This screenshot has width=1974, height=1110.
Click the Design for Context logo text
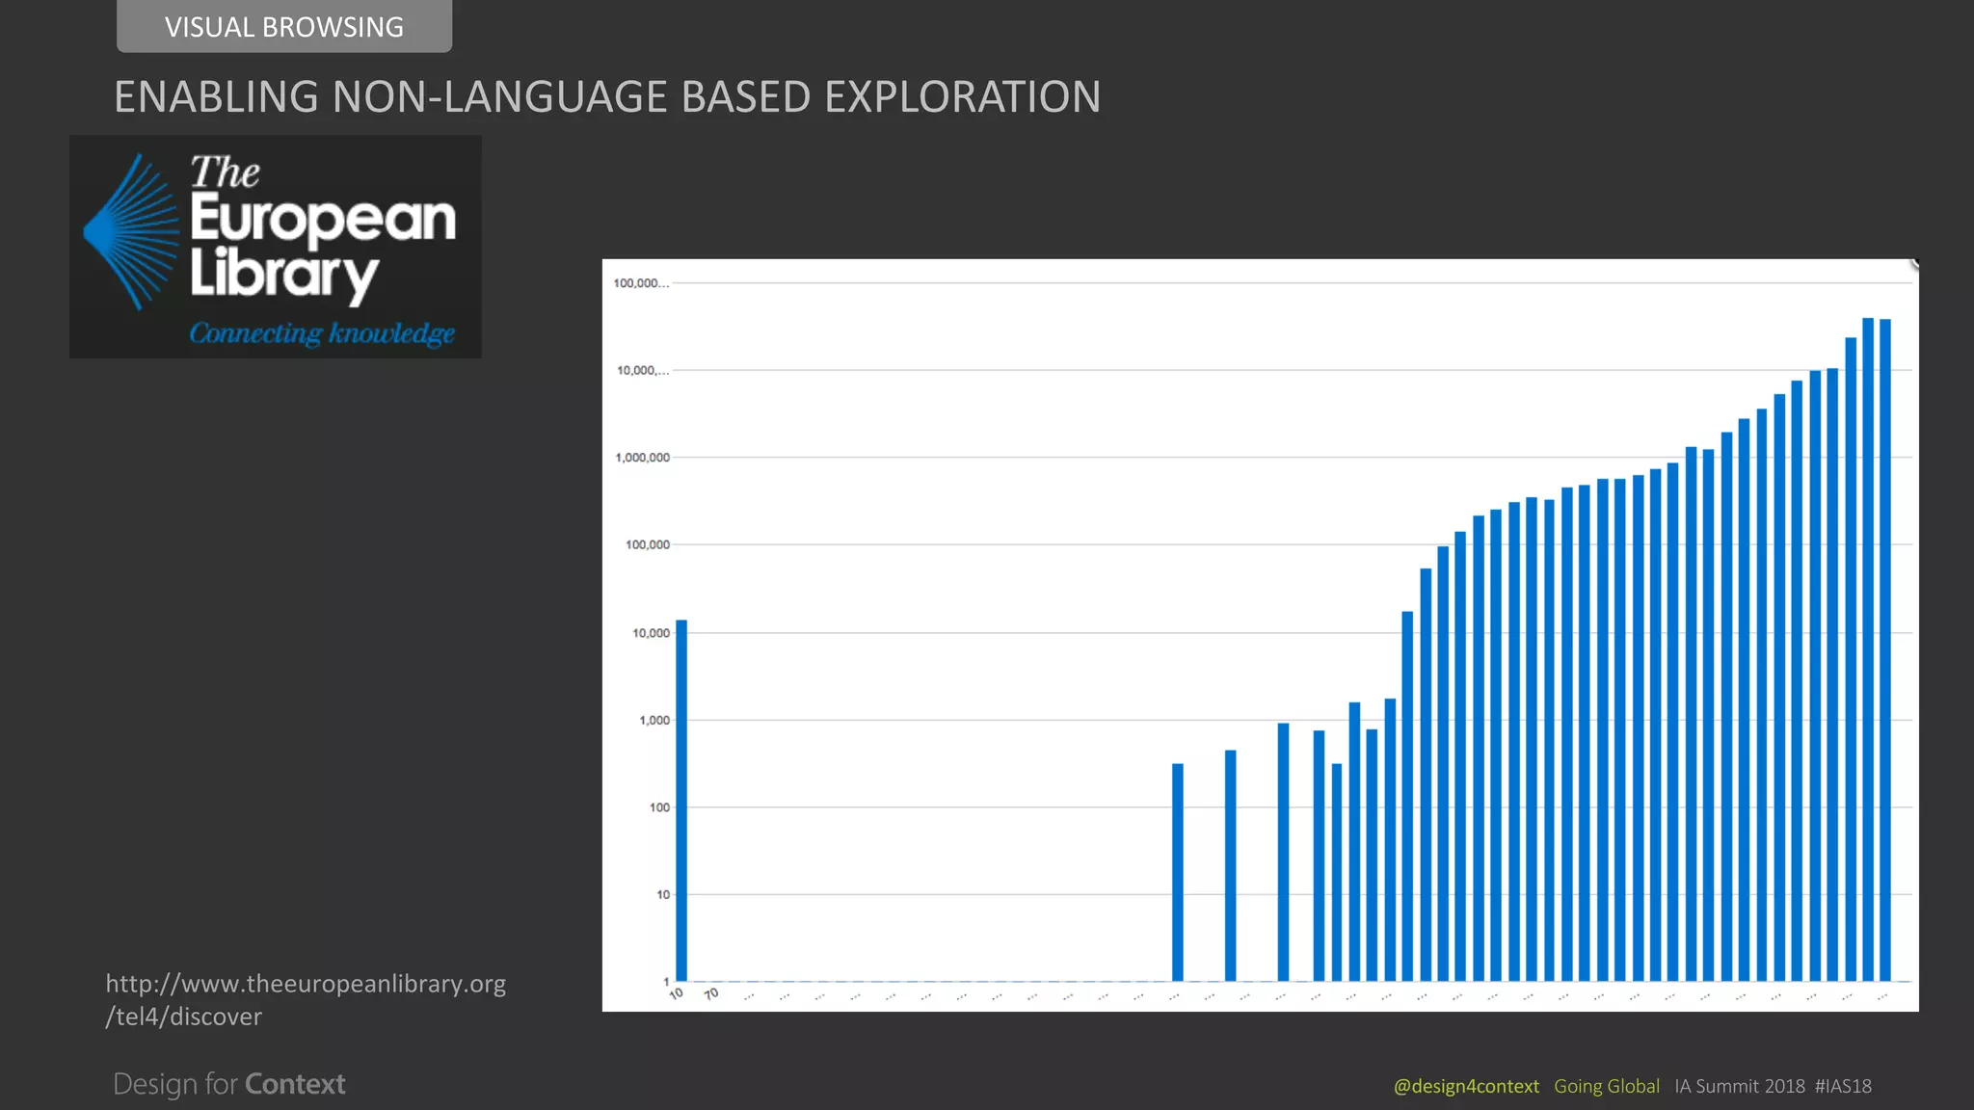(229, 1084)
